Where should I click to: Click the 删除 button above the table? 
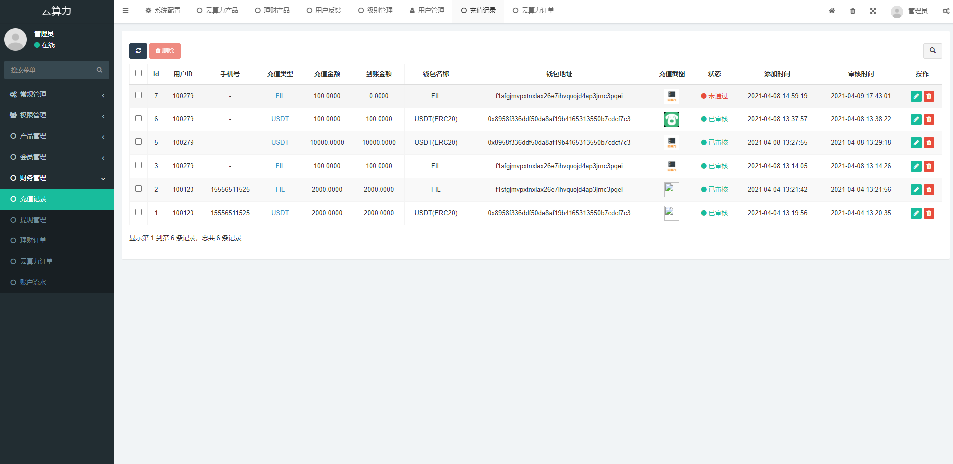pyautogui.click(x=165, y=51)
